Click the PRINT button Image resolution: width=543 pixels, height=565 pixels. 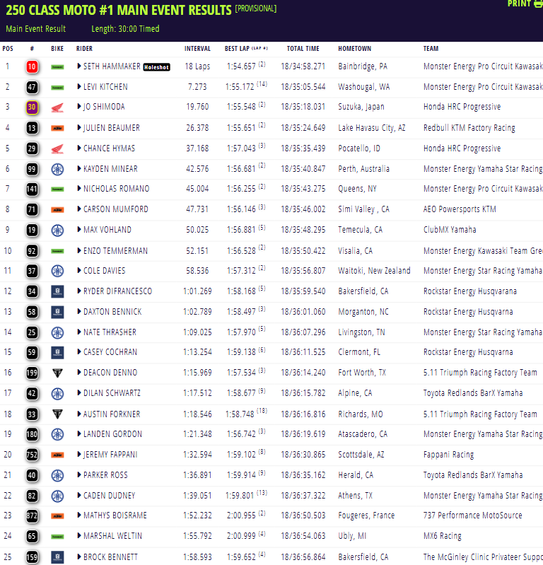click(x=525, y=4)
